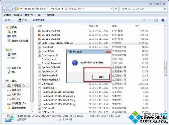Open 百度云同步盘 in sidebar
This screenshot has height=125, width=169.
click(16, 108)
